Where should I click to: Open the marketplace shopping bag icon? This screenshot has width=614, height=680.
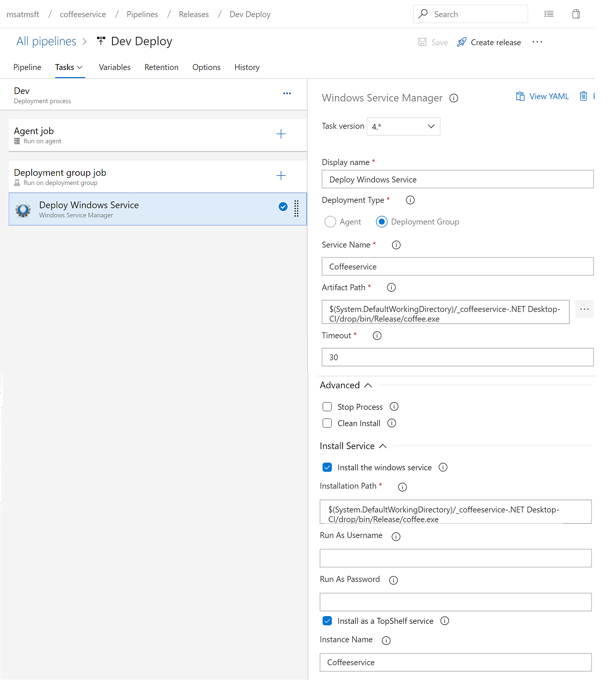576,14
